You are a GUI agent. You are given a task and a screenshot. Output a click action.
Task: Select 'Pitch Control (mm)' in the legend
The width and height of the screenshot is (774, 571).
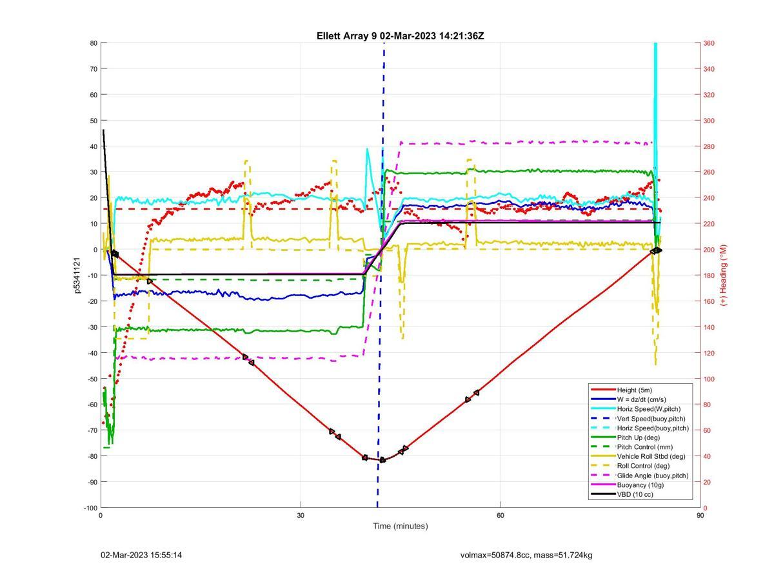[x=646, y=446]
